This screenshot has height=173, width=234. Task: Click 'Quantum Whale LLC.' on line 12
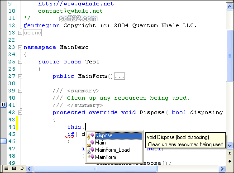(x=165, y=25)
